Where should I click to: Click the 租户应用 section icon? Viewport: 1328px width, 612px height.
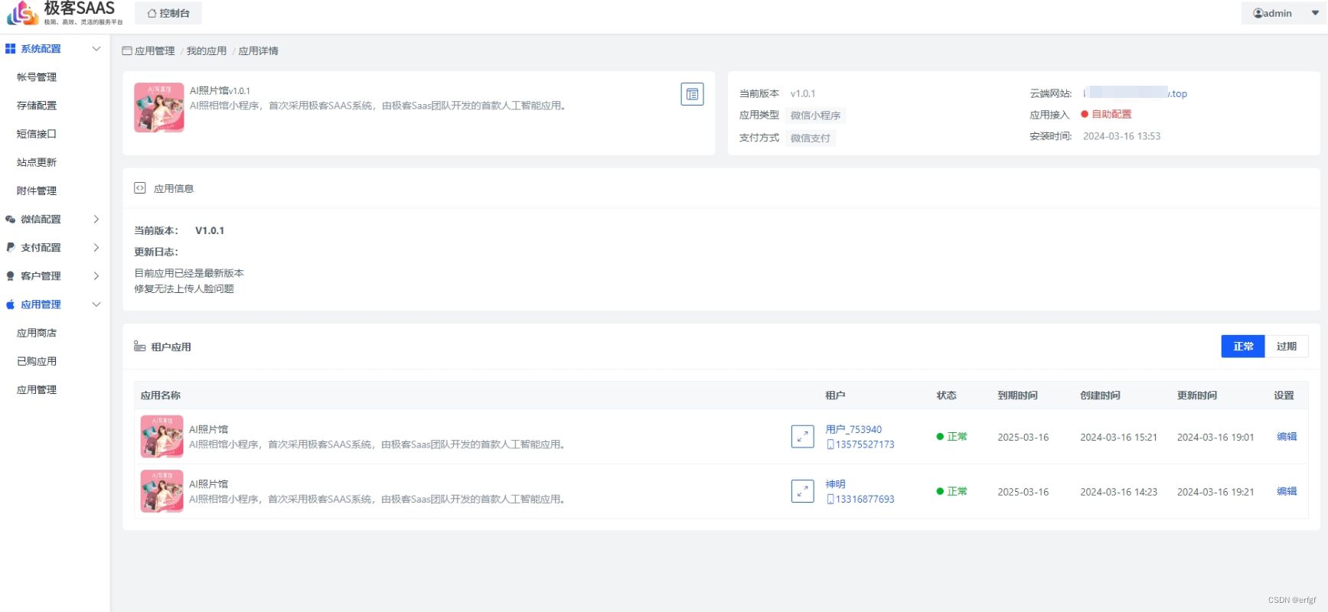[139, 347]
